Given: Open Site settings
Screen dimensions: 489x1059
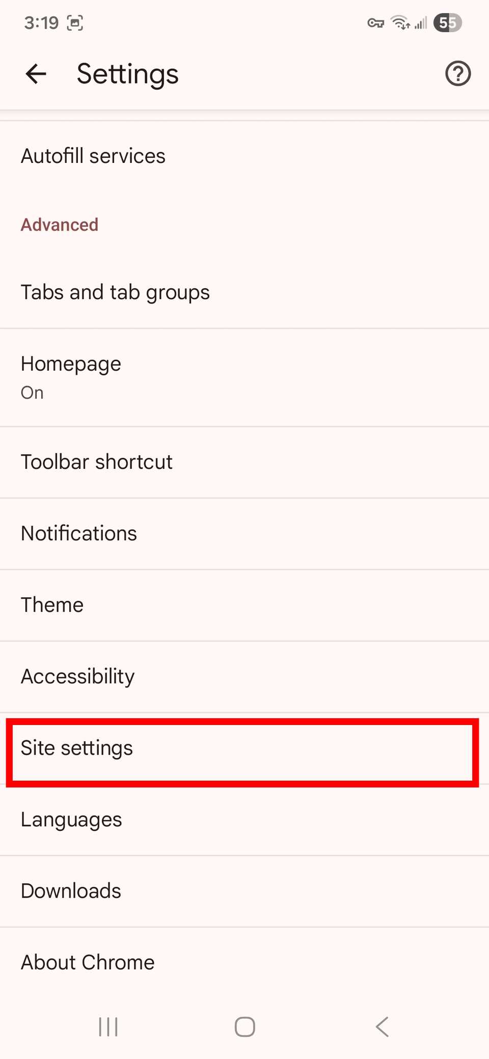Looking at the screenshot, I should (x=76, y=748).
